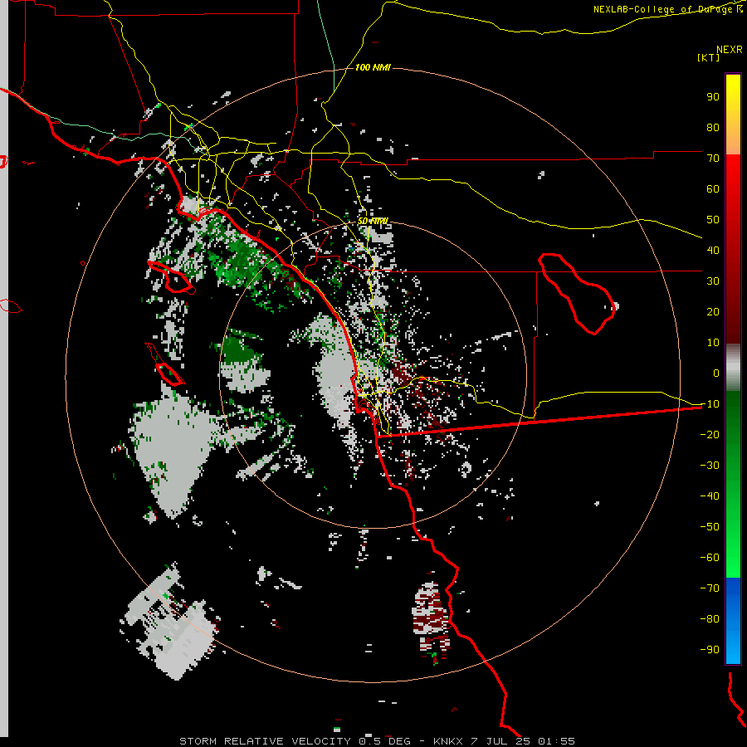Click the -20 value on the velocity scale
747x747 pixels.
(x=710, y=435)
